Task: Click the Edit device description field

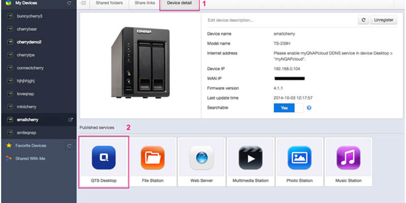Action: tap(281, 20)
